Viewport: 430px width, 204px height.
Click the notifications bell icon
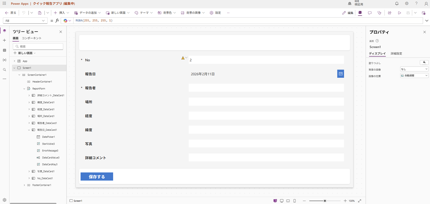[x=397, y=3]
